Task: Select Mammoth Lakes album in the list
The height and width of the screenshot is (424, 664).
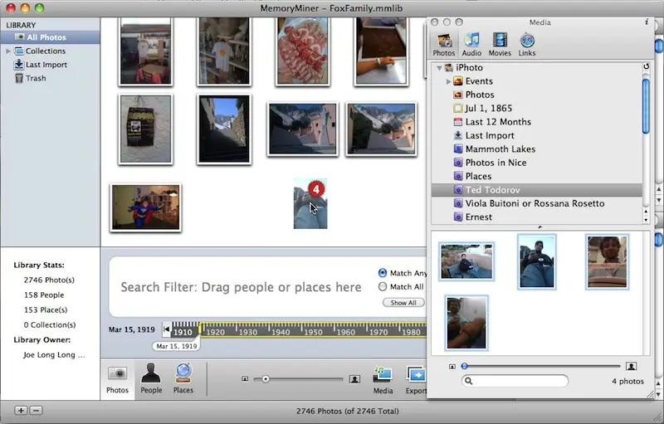Action: 500,149
